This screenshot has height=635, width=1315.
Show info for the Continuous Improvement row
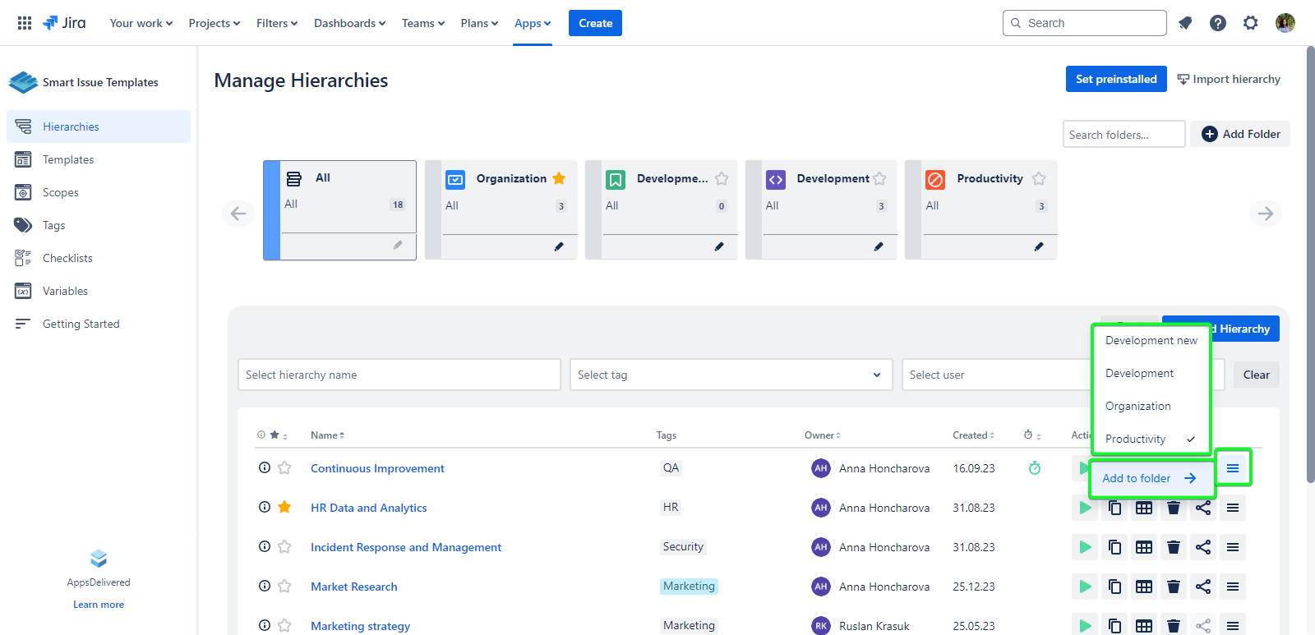pos(265,467)
